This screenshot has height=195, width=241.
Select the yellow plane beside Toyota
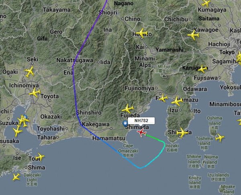(x=35, y=92)
